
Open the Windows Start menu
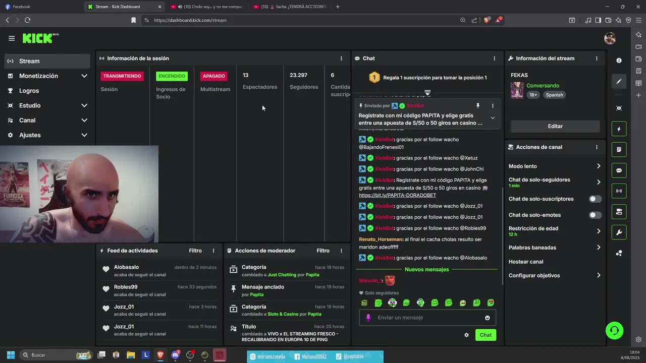point(11,355)
